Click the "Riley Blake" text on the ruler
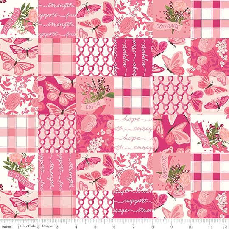The width and height of the screenshot is (229, 229). (28, 226)
